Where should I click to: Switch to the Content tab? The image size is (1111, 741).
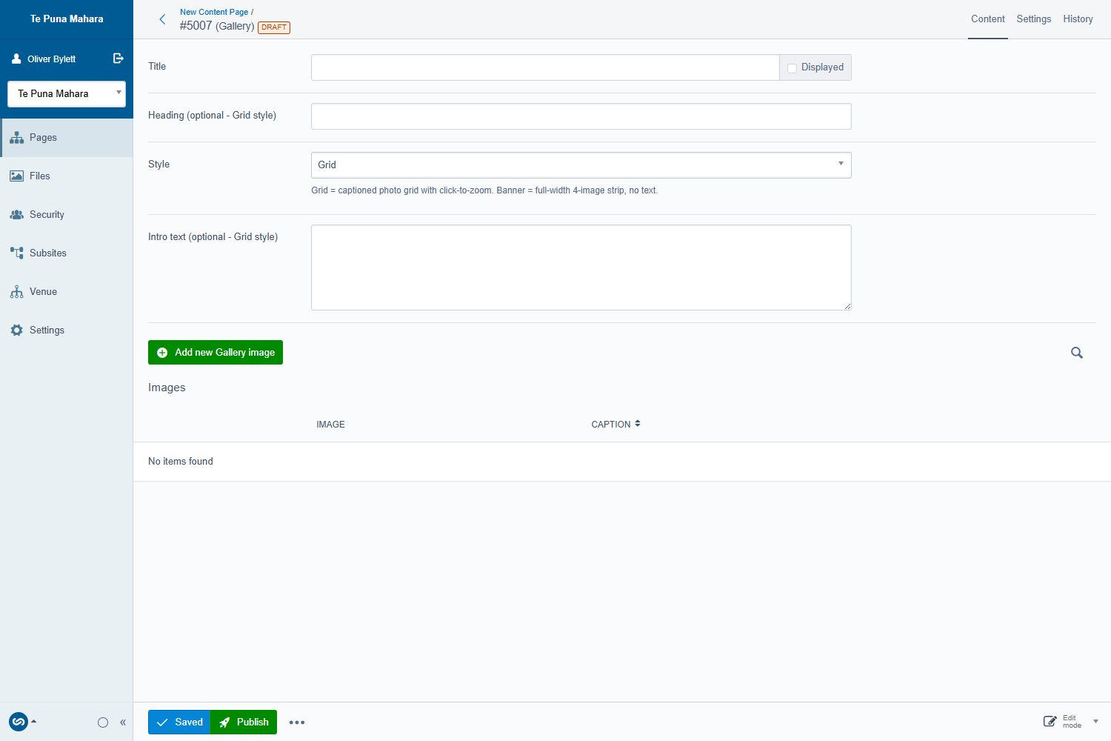[x=988, y=19]
